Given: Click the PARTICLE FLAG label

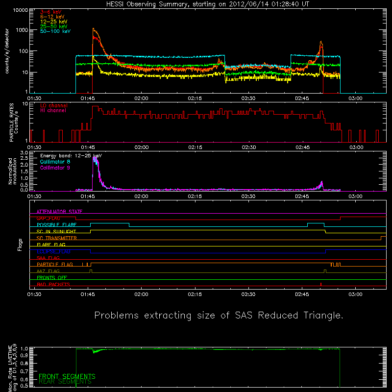Looking at the screenshot, I should tap(55, 264).
